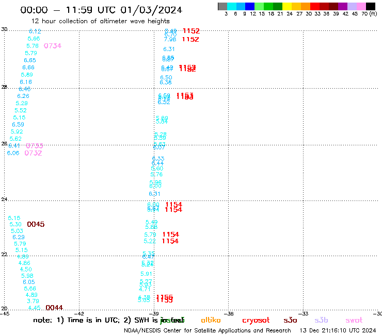Click the -36 longitude axis label
The height and width of the screenshot is (335, 382).
[x=229, y=314]
